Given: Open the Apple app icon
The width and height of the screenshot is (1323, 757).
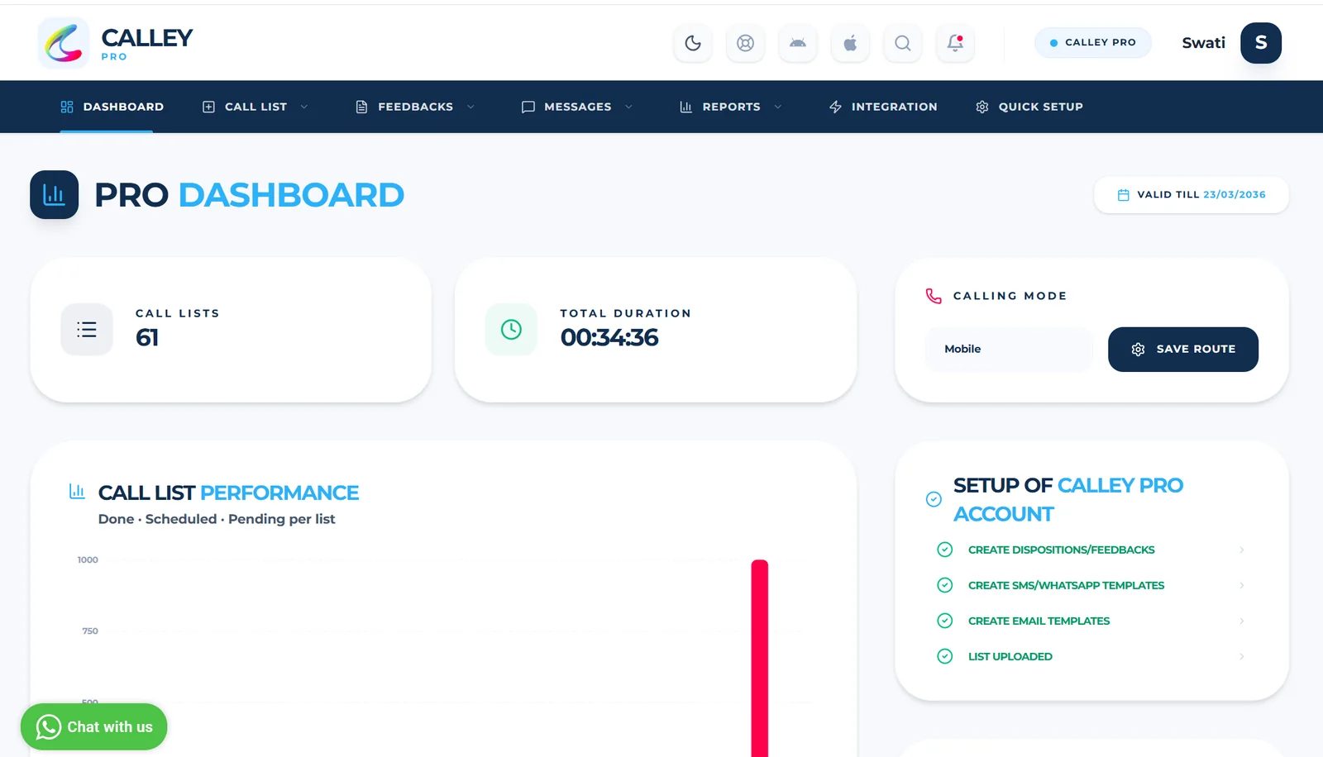Looking at the screenshot, I should pyautogui.click(x=850, y=43).
